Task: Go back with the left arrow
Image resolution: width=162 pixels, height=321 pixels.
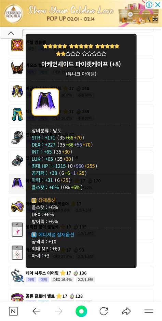Action: click(36, 311)
